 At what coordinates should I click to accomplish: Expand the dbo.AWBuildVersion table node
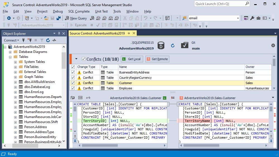[15, 82]
